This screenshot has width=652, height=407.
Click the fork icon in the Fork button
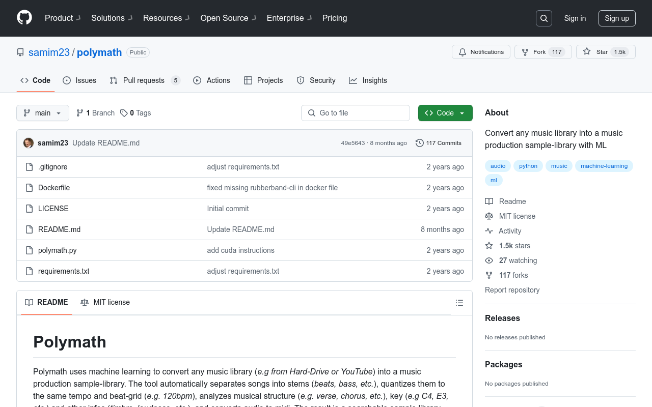pyautogui.click(x=525, y=52)
